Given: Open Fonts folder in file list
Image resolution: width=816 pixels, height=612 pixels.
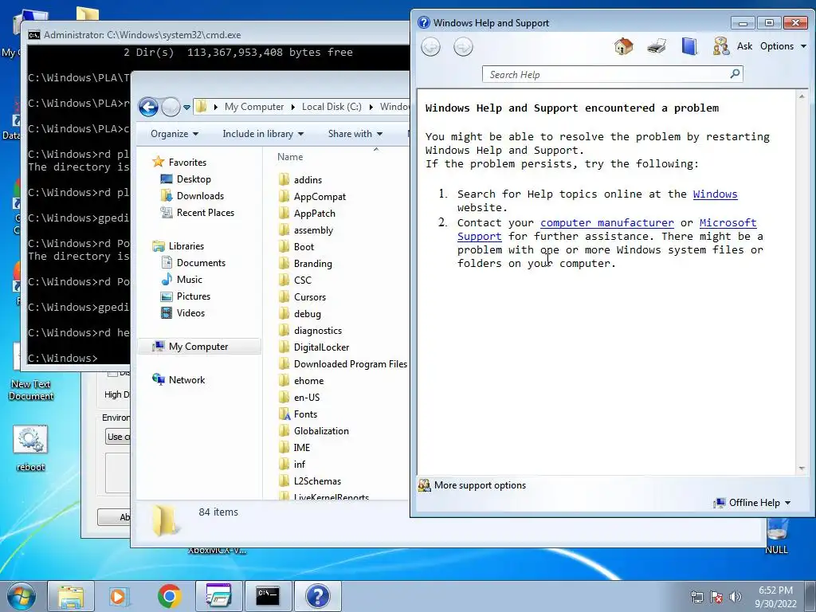Looking at the screenshot, I should pyautogui.click(x=305, y=414).
